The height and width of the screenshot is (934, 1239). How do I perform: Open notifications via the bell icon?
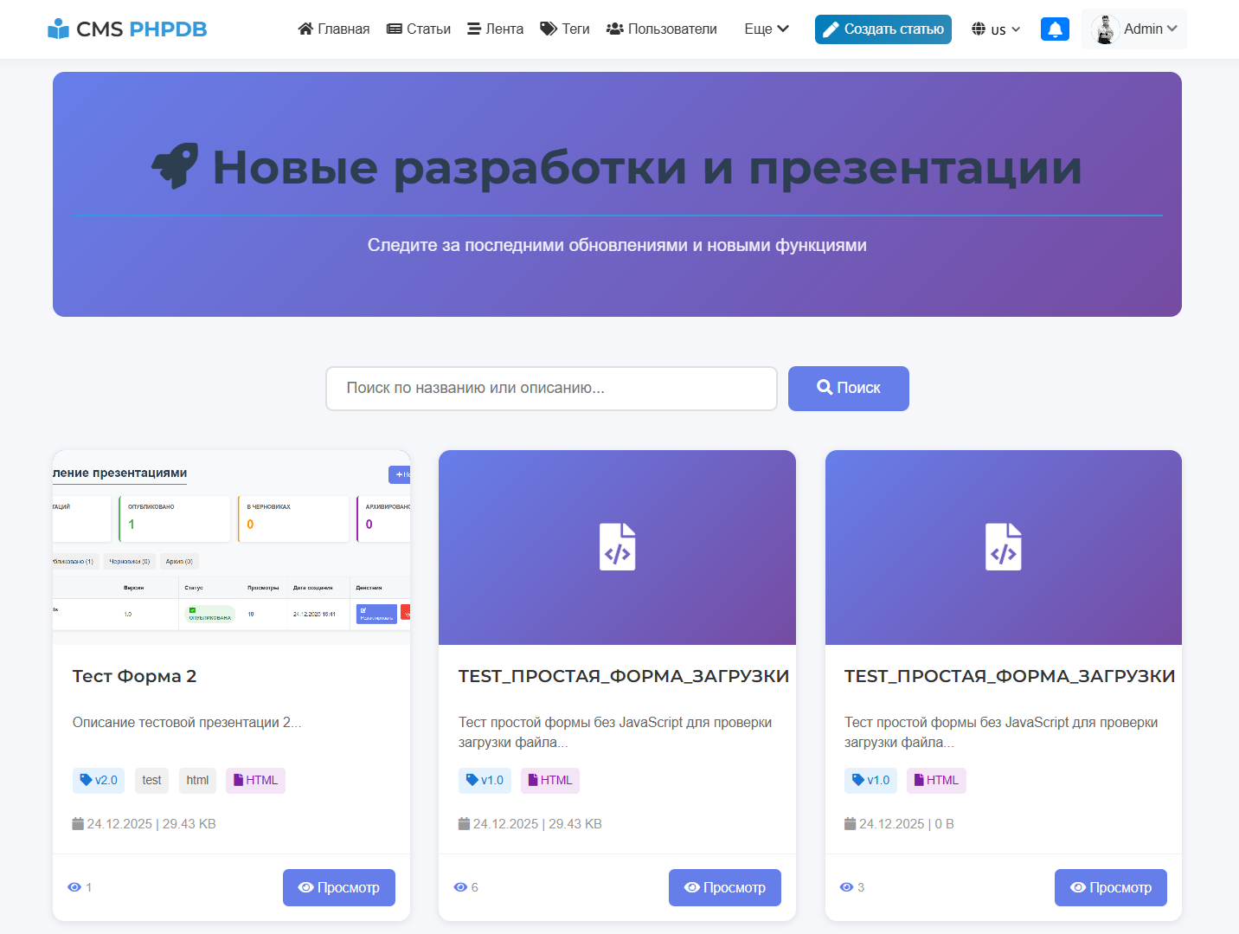1055,29
